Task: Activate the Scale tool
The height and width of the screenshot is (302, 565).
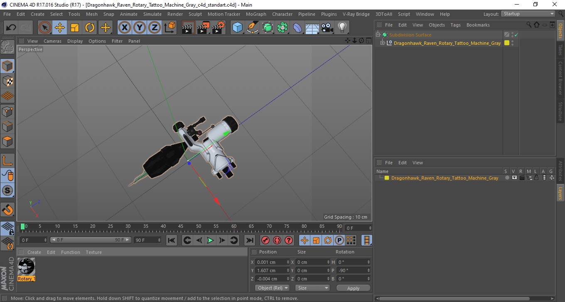Action: pyautogui.click(x=75, y=28)
